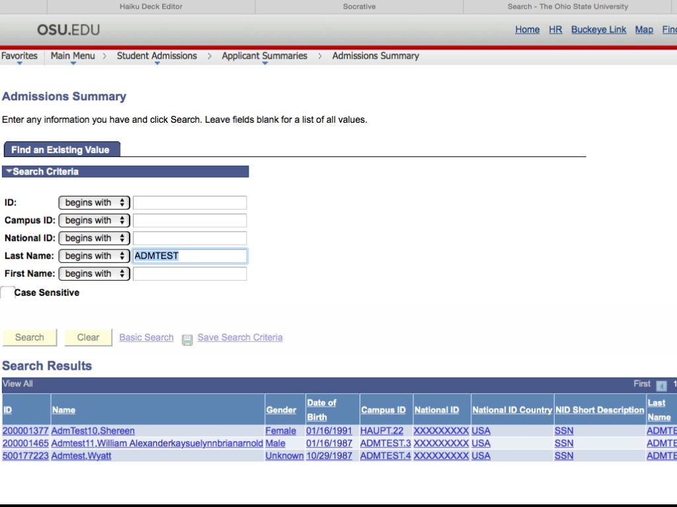Open result ID 200001377

25,431
